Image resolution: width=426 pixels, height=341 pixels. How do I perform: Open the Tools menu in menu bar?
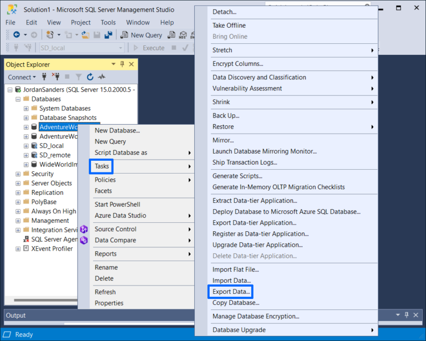tap(108, 23)
